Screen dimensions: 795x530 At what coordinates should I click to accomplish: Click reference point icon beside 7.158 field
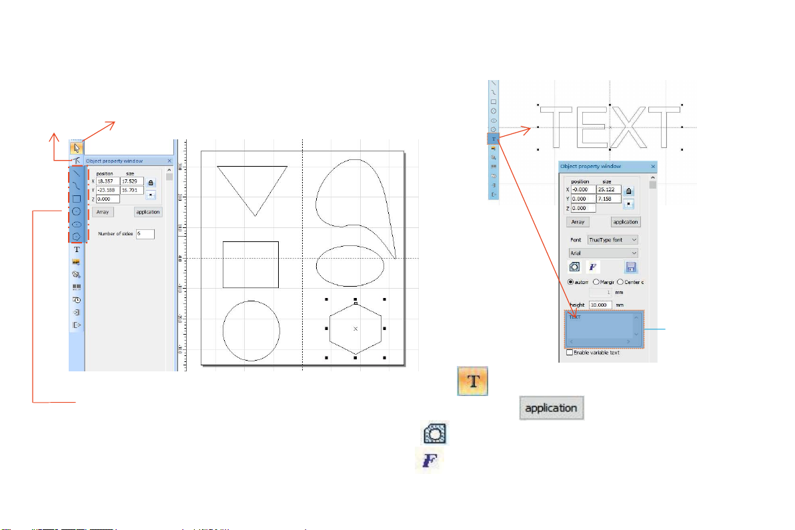629,204
